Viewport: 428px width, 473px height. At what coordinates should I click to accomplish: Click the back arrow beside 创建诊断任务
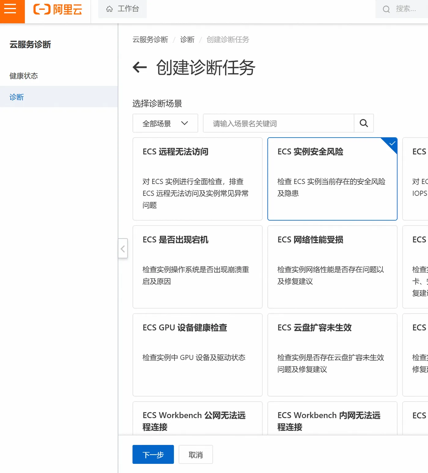[140, 67]
